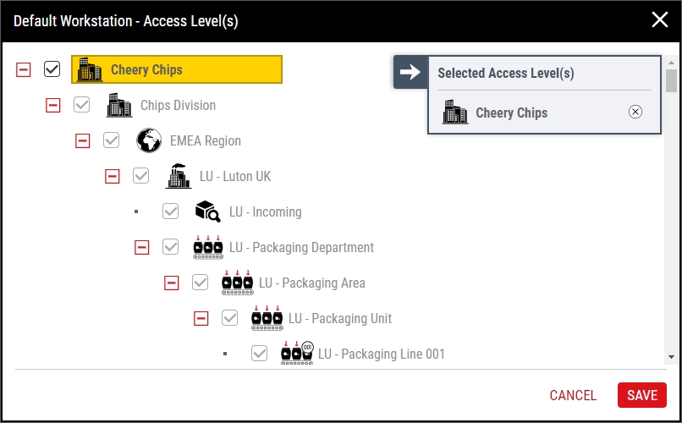
Task: Click the scroll down arrow of the tree scrollbar
Action: click(x=671, y=357)
